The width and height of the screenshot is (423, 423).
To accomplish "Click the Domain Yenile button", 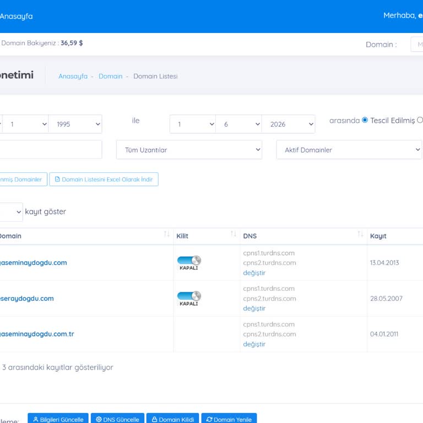I will [229, 419].
